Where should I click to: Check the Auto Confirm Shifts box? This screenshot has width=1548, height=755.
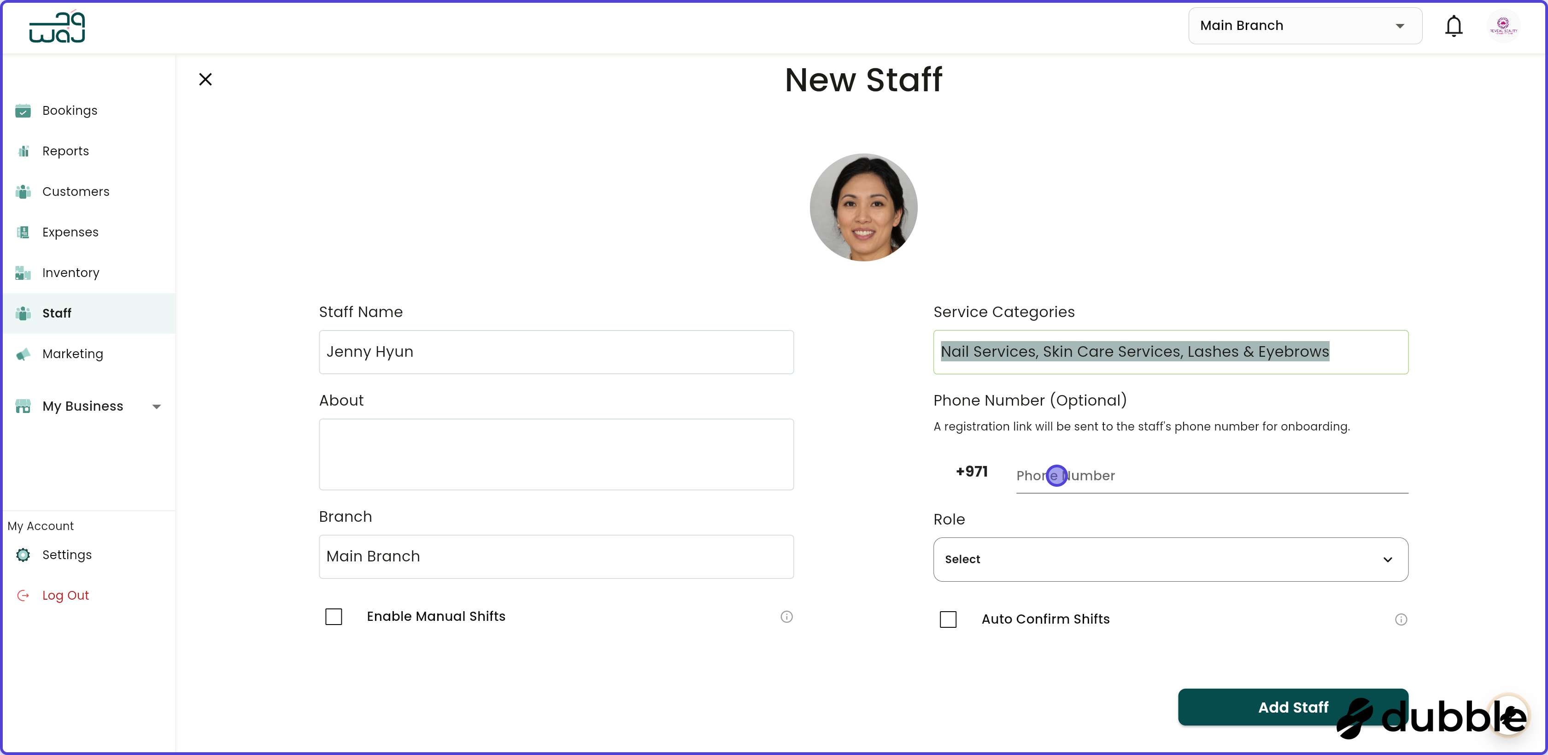(948, 619)
